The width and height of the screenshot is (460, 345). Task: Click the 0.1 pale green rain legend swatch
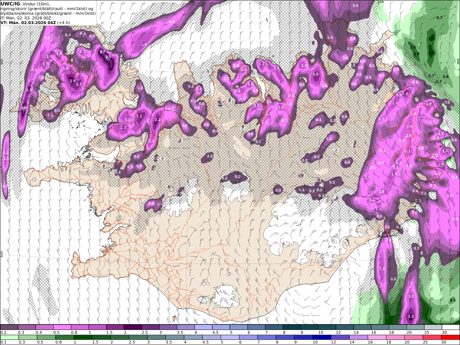tap(9, 337)
